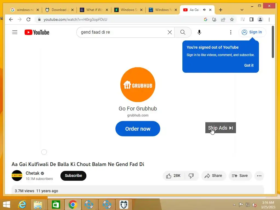Image resolution: width=280 pixels, height=210 pixels.
Task: Share this video
Action: tap(214, 176)
